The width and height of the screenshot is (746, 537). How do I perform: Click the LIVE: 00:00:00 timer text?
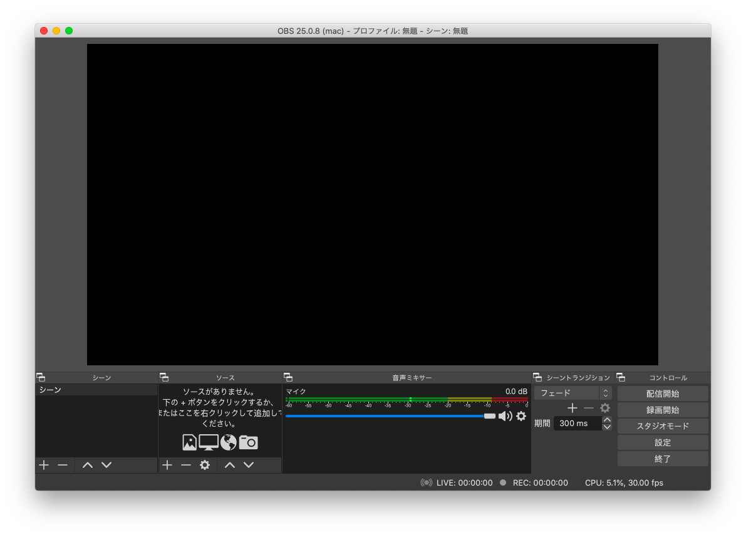(x=464, y=482)
